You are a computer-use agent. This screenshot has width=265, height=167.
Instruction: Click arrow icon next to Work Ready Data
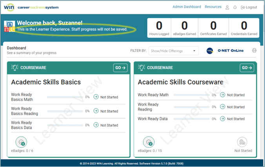(222, 119)
